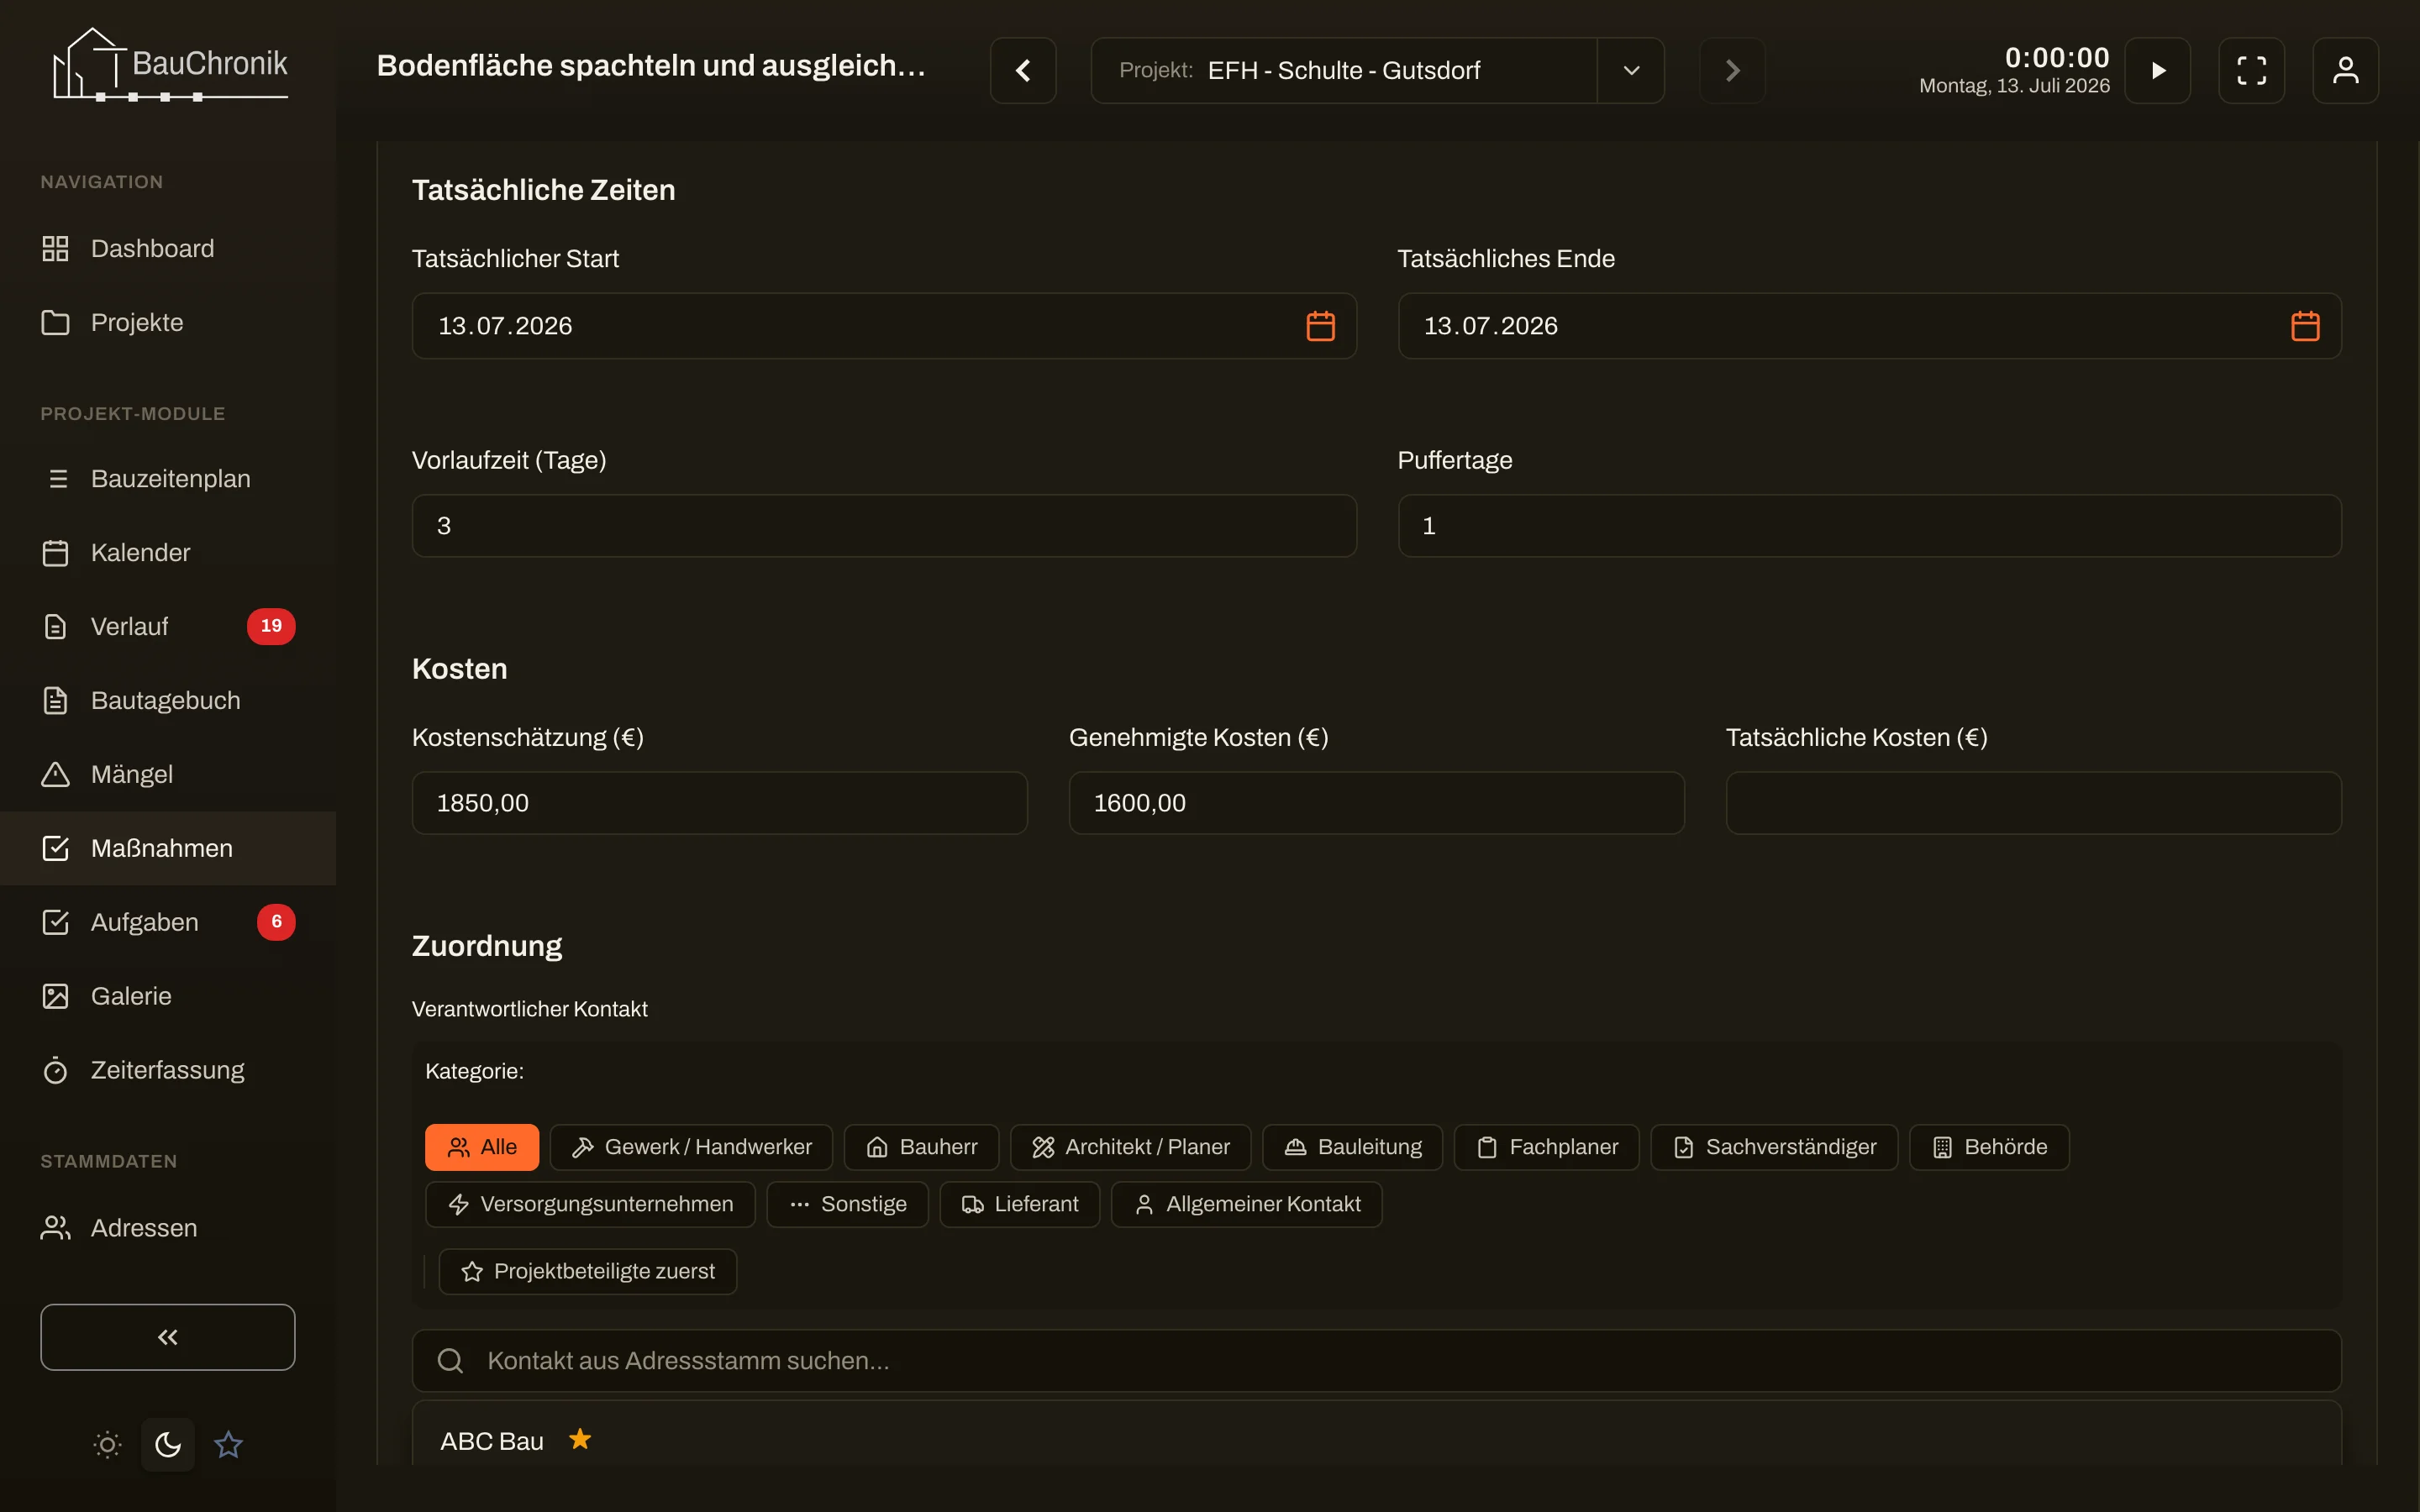Select the star theme option

click(x=229, y=1444)
